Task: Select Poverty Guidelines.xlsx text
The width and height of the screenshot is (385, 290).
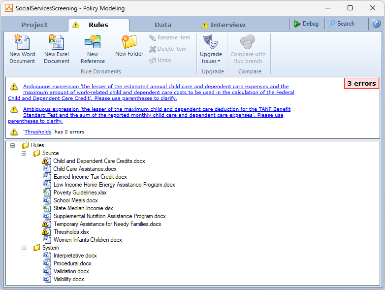Action: pos(80,193)
